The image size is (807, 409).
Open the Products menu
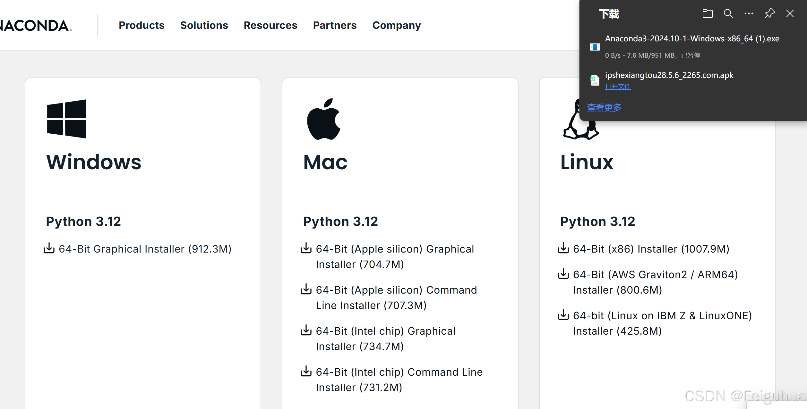[142, 25]
